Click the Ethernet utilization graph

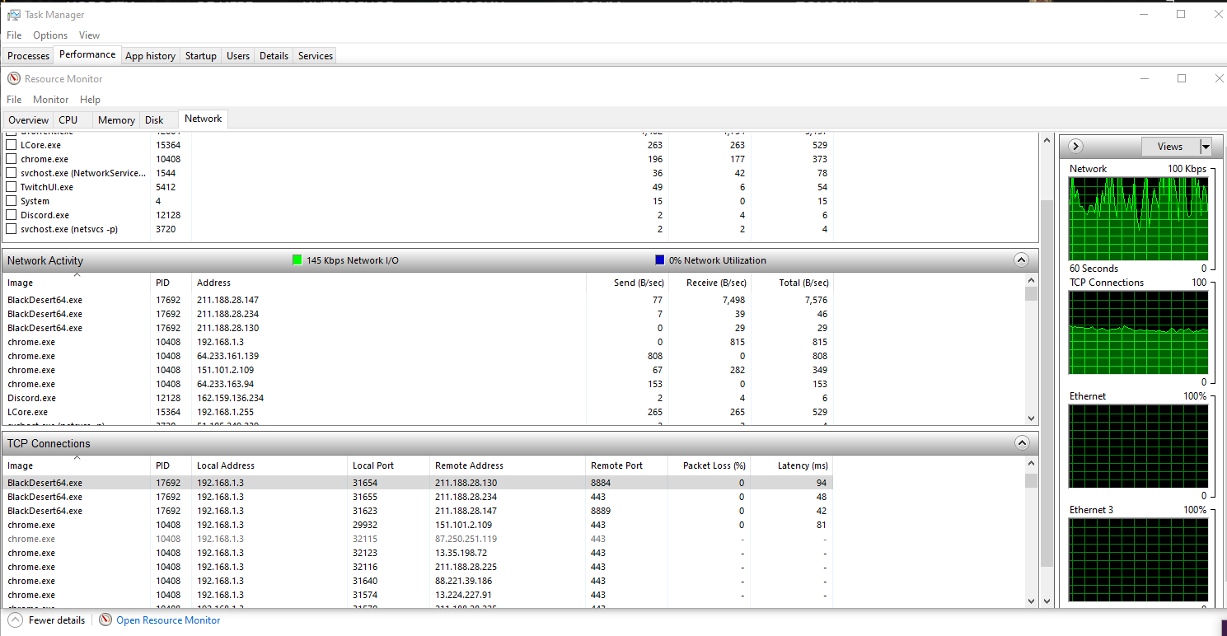(x=1138, y=447)
